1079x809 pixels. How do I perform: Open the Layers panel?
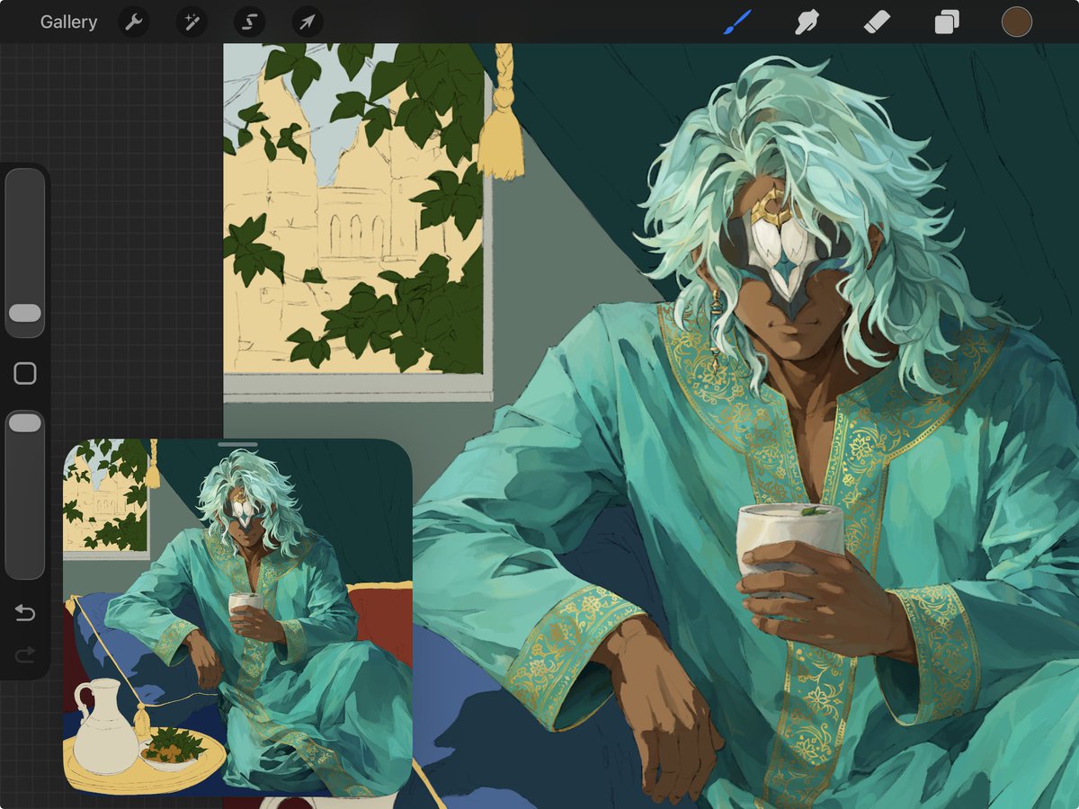947,22
